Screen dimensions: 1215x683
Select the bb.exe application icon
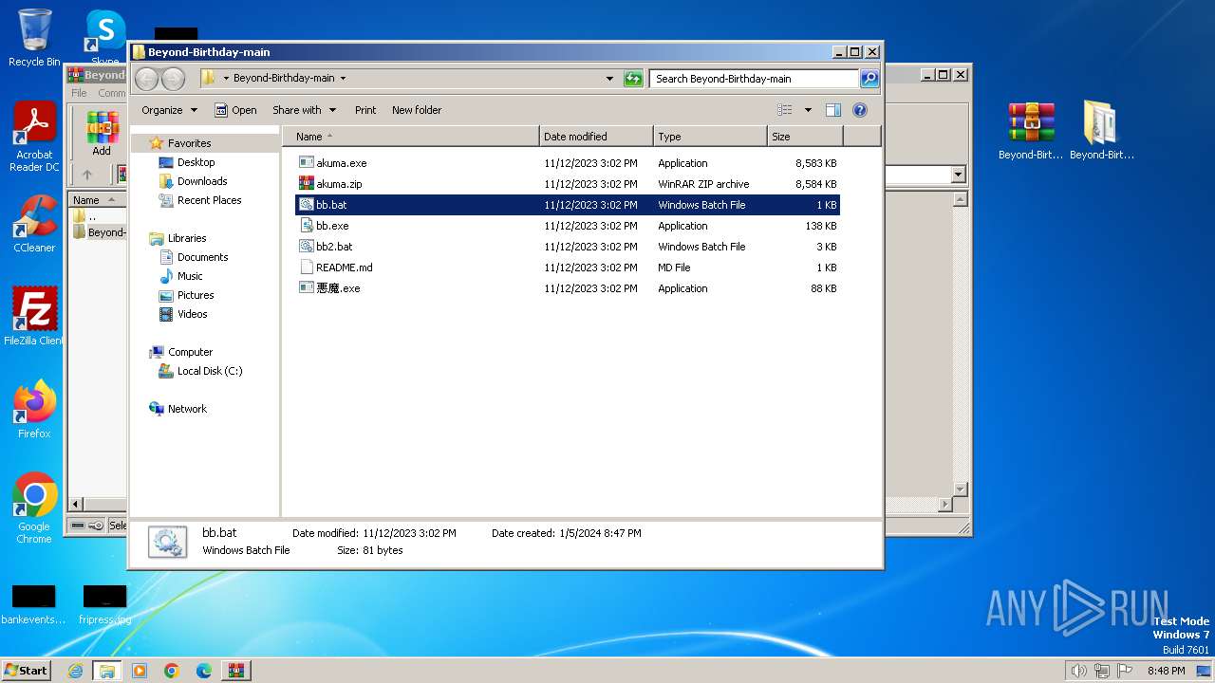coord(306,226)
